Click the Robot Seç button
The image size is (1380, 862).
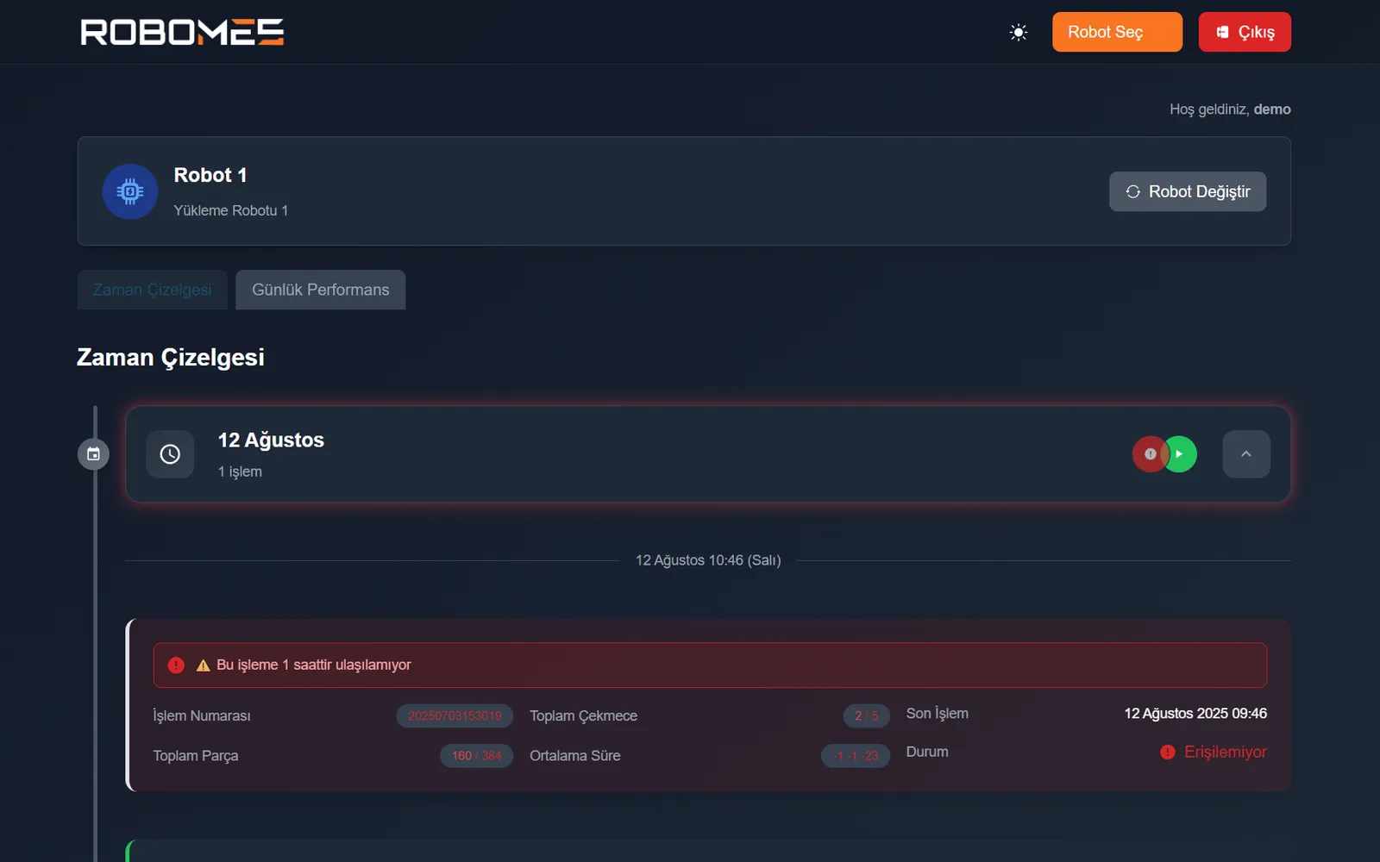(x=1116, y=32)
